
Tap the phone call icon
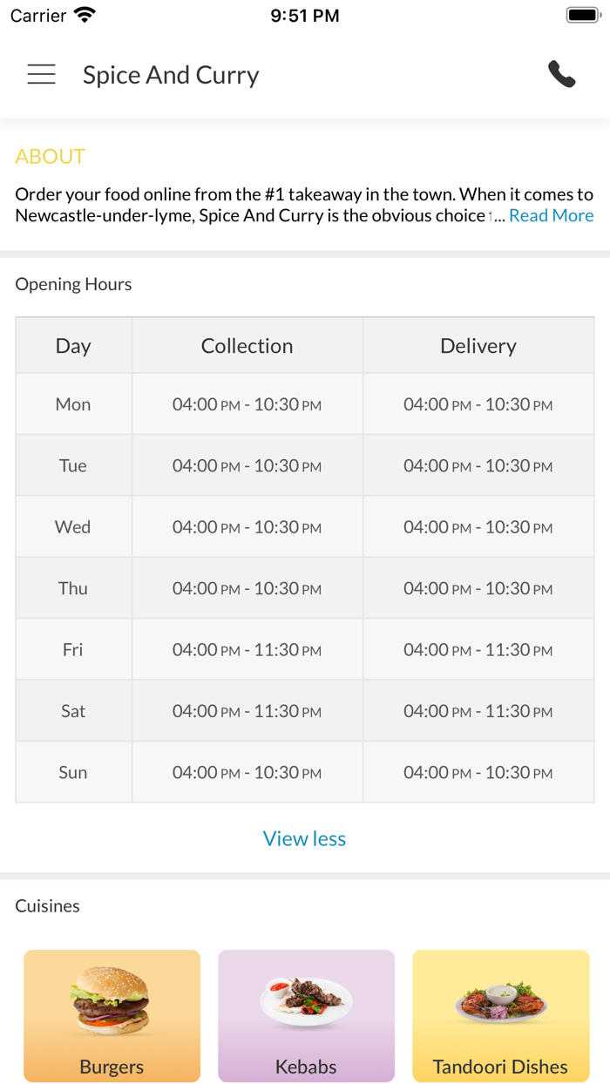tap(561, 75)
